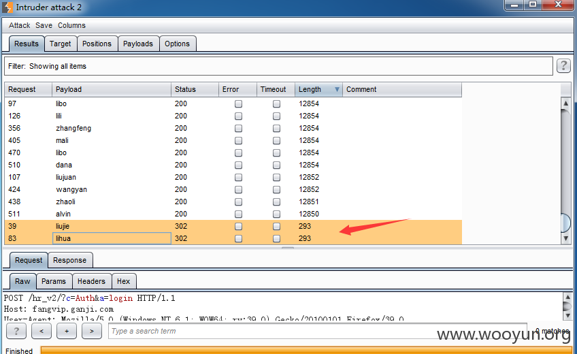
Task: Go to next search match button
Action: point(92,331)
